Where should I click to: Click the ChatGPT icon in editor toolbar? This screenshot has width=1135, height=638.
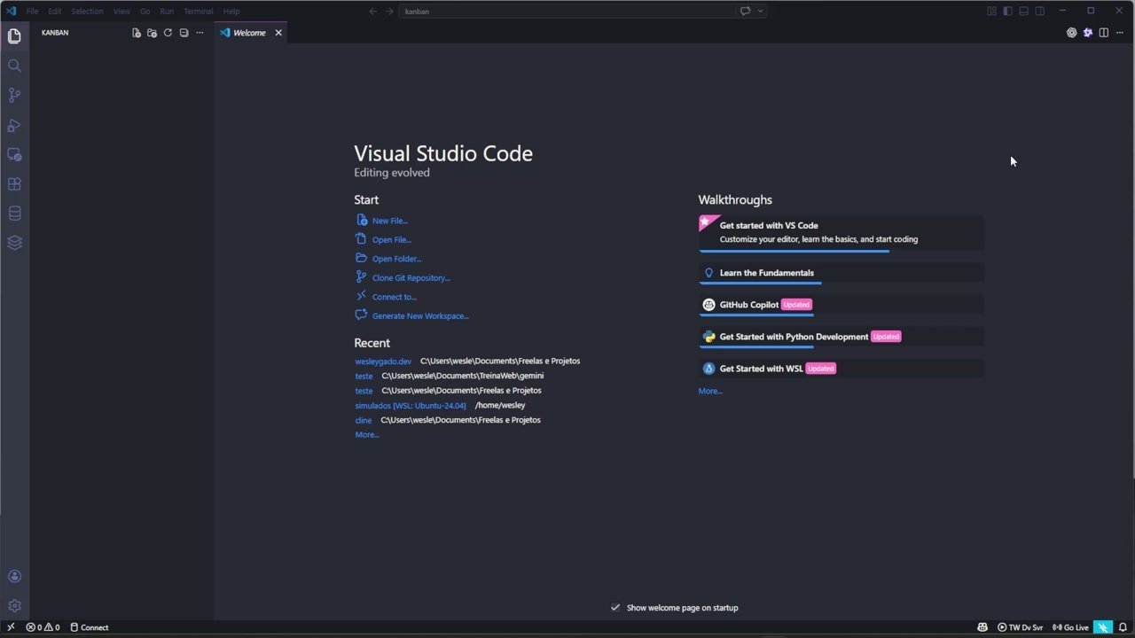click(1071, 33)
